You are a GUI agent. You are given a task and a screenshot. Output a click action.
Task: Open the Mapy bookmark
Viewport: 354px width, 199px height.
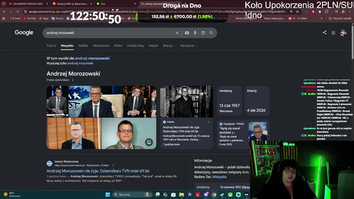tap(44, 19)
